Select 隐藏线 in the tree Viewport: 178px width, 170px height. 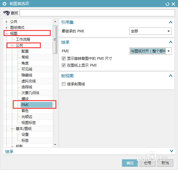coord(27,75)
